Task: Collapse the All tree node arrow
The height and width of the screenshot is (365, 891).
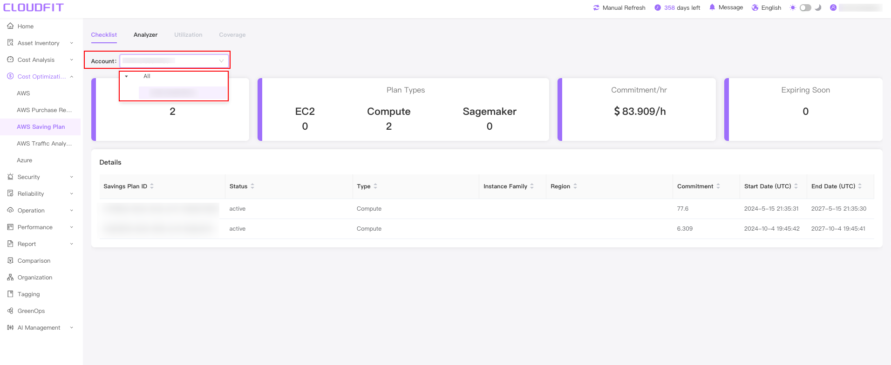Action: click(126, 76)
